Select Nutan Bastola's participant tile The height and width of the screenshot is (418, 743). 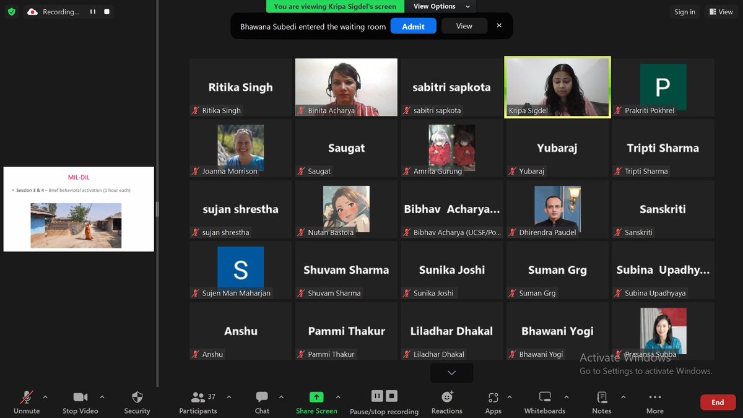click(346, 209)
